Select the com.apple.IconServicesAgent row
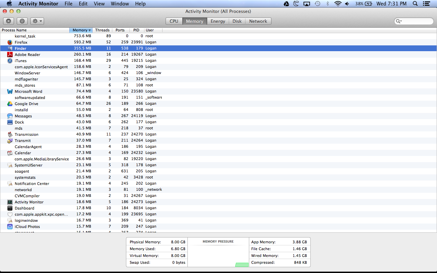The image size is (437, 273). 218,67
